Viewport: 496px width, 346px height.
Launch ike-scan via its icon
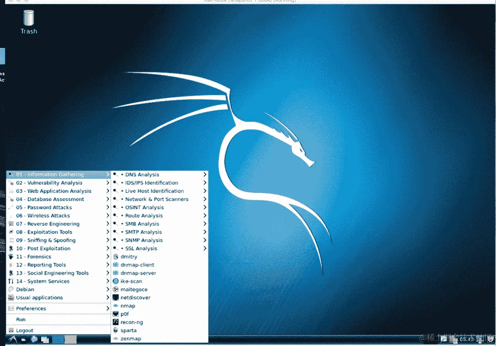pyautogui.click(x=116, y=281)
